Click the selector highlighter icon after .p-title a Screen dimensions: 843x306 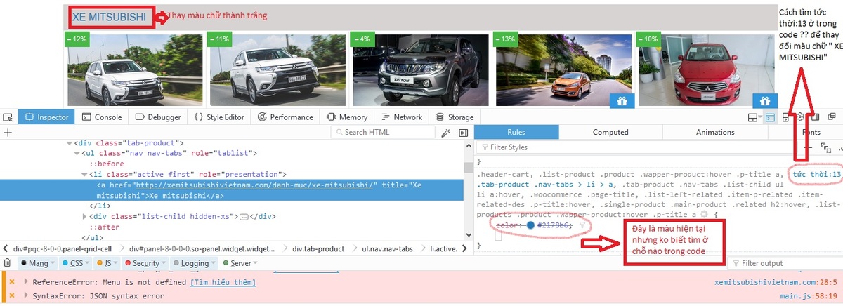click(x=704, y=214)
